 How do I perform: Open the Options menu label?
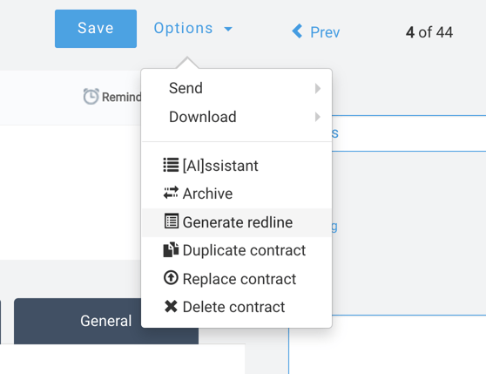pyautogui.click(x=183, y=29)
